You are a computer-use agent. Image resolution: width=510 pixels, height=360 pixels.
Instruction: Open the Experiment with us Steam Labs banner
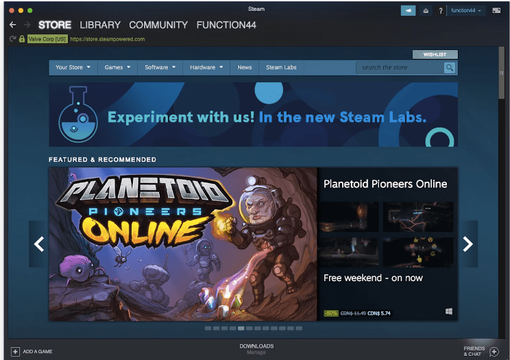click(254, 115)
